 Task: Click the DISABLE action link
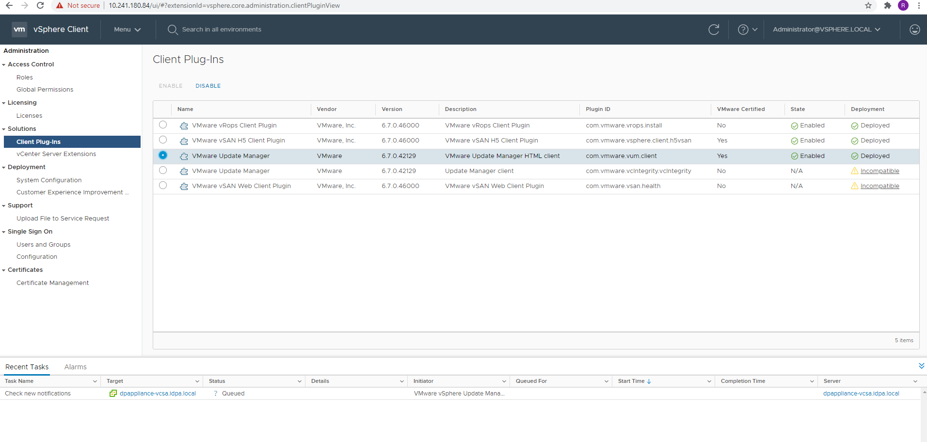point(208,86)
